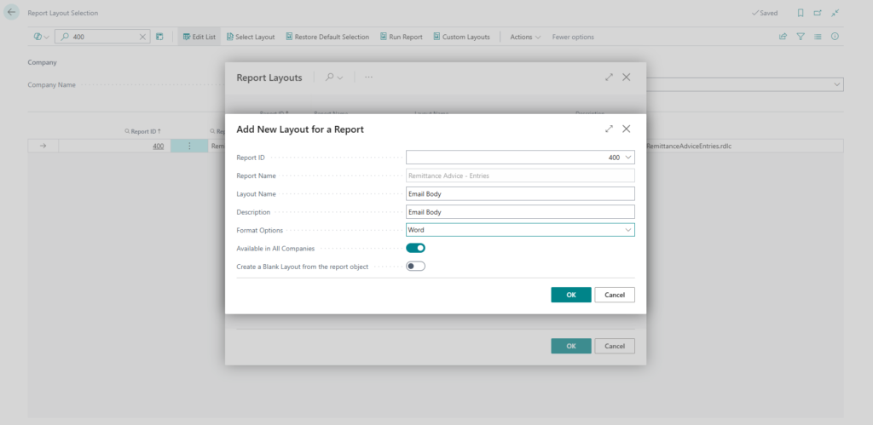
Task: Click OK in Report Layouts dialog
Action: pyautogui.click(x=571, y=346)
